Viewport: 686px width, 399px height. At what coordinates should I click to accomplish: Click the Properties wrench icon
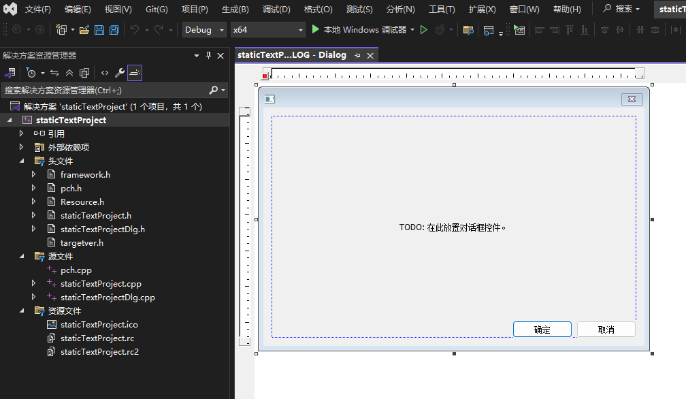[119, 73]
